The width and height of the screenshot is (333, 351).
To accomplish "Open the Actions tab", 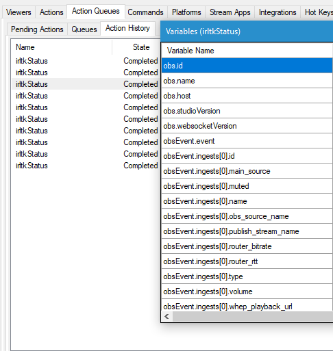I will pos(51,12).
